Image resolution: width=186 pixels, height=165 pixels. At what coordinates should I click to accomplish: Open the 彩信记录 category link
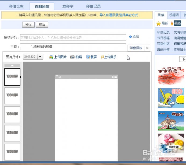pos(163,32)
